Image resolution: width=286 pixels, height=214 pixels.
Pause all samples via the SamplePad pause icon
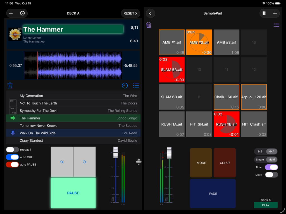coord(264,13)
